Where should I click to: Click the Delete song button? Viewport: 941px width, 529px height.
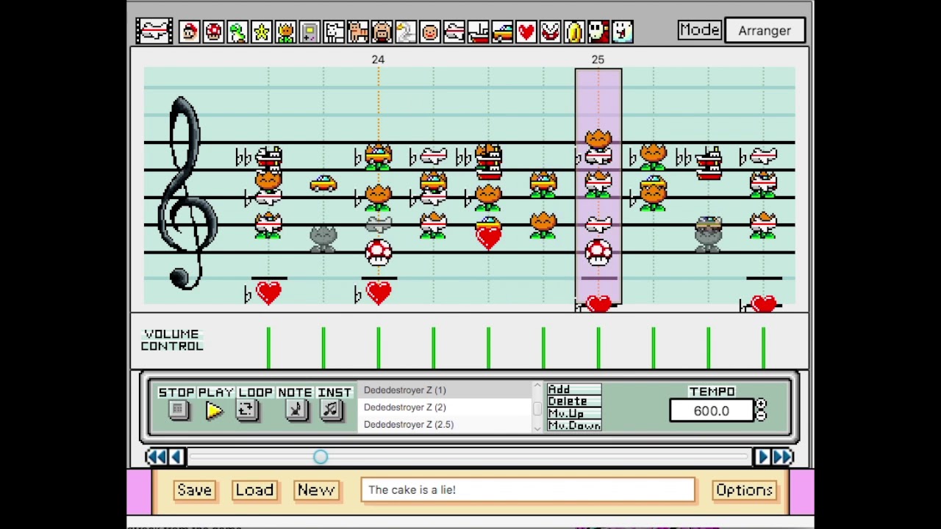[x=573, y=401]
